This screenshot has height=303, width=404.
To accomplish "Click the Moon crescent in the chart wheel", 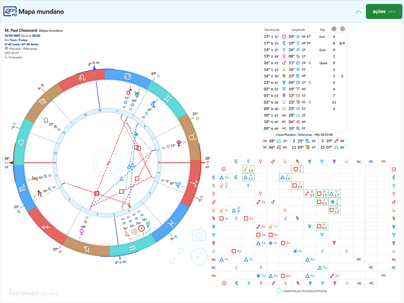I will click(154, 104).
